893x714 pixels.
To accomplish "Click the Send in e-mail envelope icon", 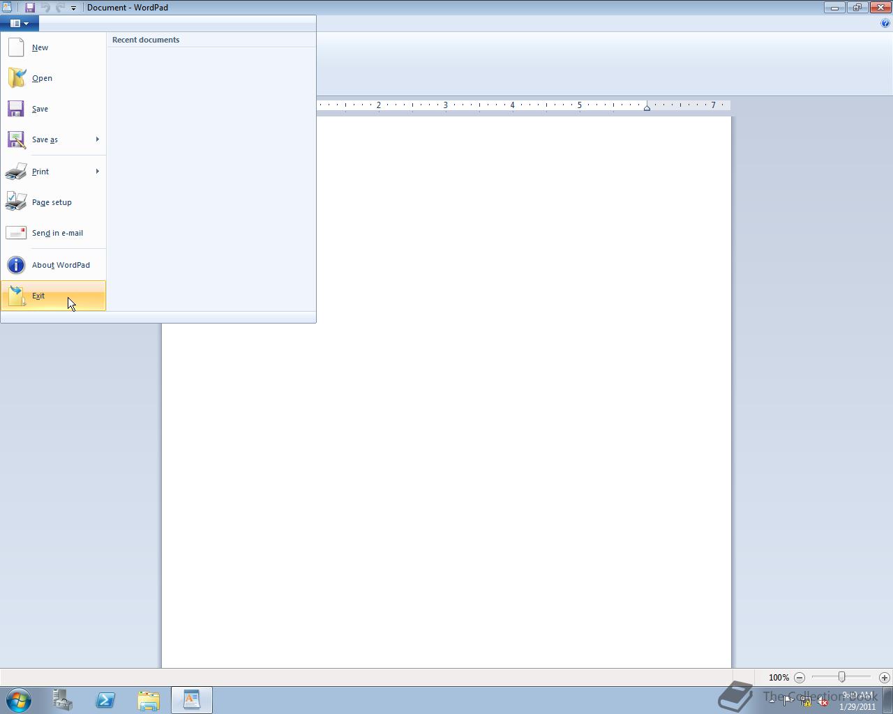I will 16,233.
